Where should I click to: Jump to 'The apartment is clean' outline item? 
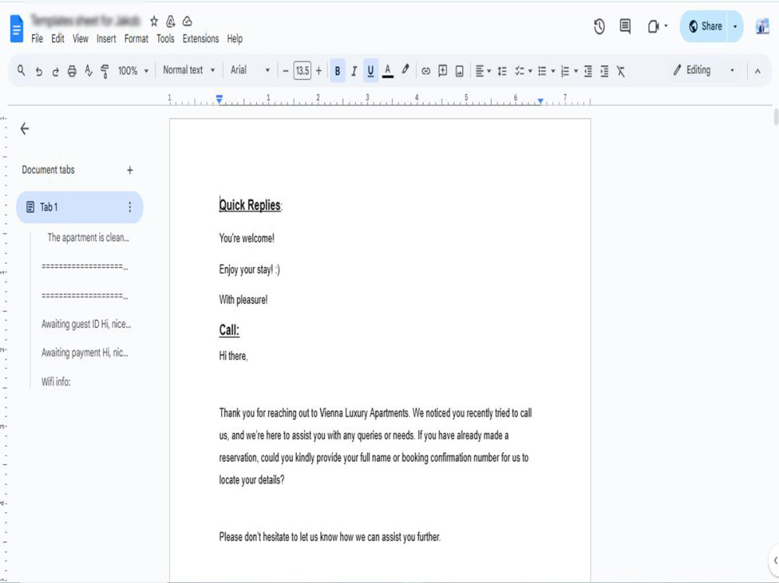(88, 237)
